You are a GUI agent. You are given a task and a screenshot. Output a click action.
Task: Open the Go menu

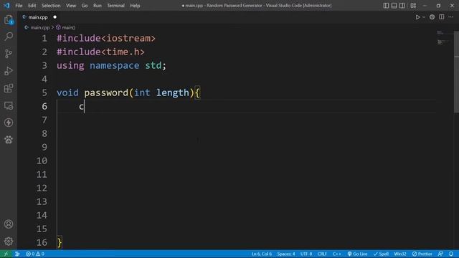(x=85, y=6)
